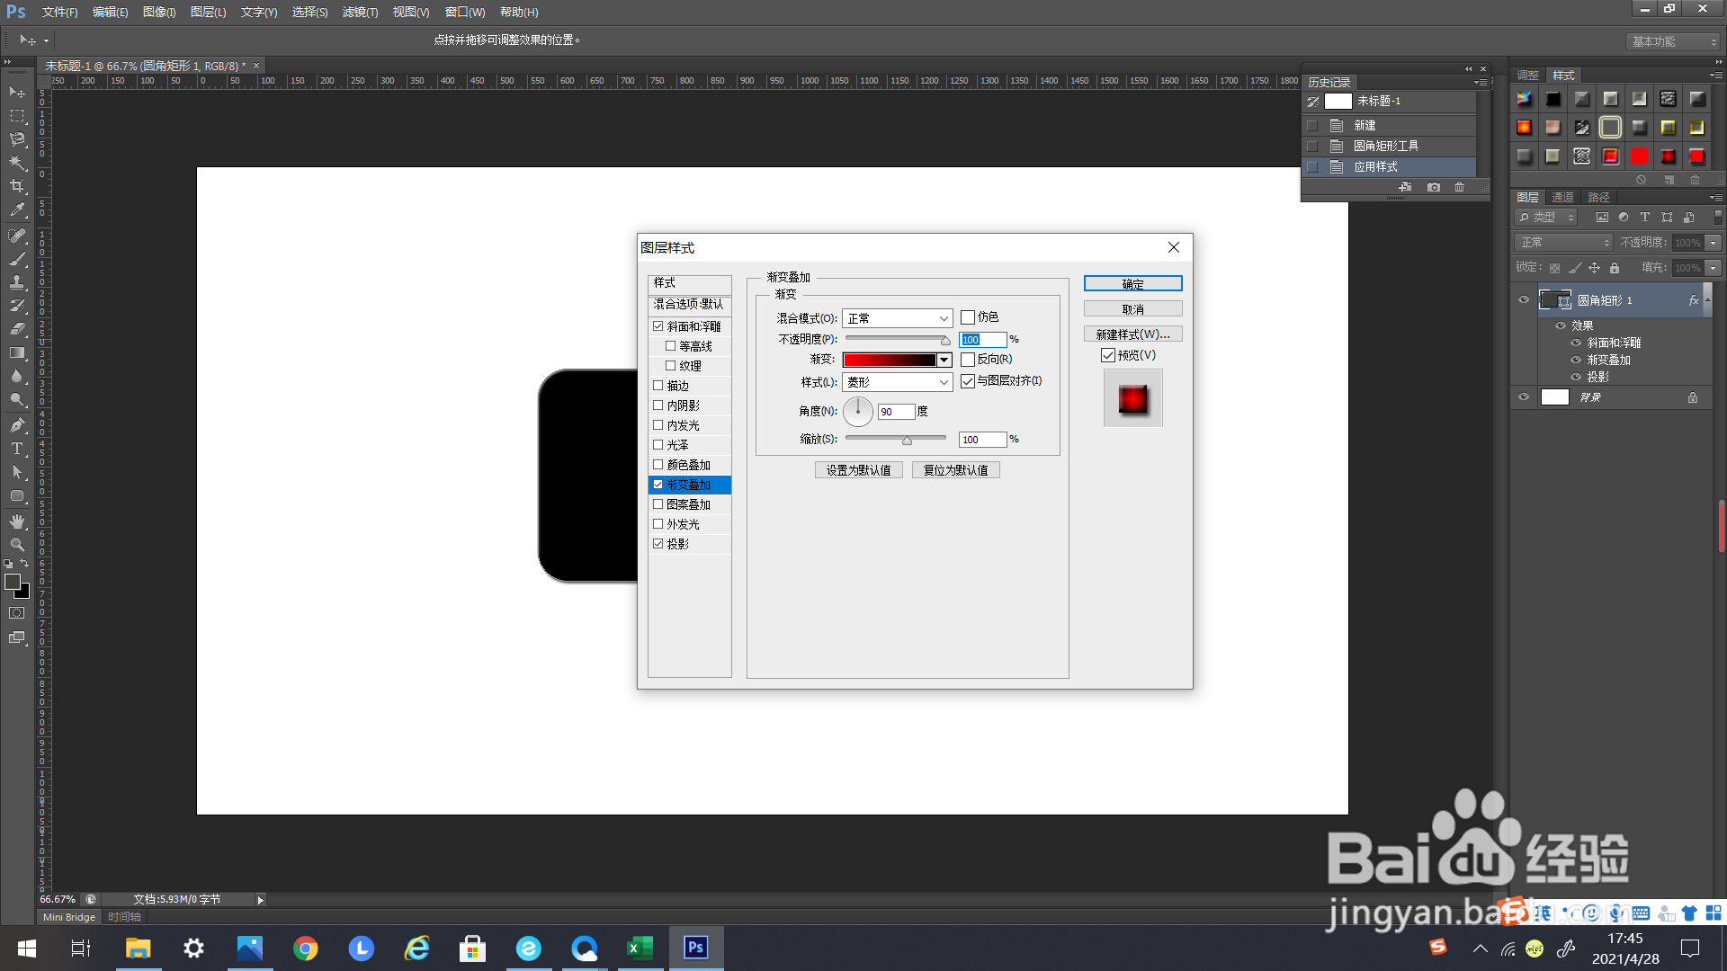Open the 混合模式 blend mode dropdown
This screenshot has width=1727, height=971.
[x=897, y=318]
